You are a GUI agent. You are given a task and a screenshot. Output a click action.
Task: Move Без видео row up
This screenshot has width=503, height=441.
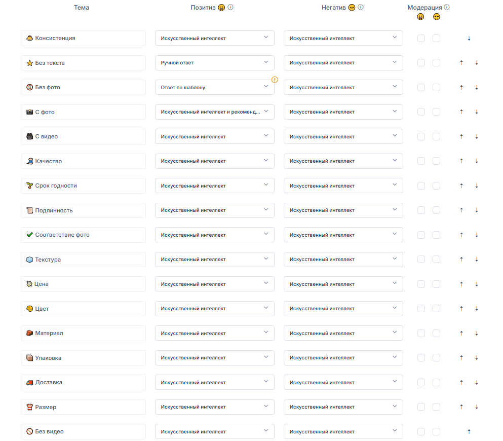pyautogui.click(x=469, y=432)
